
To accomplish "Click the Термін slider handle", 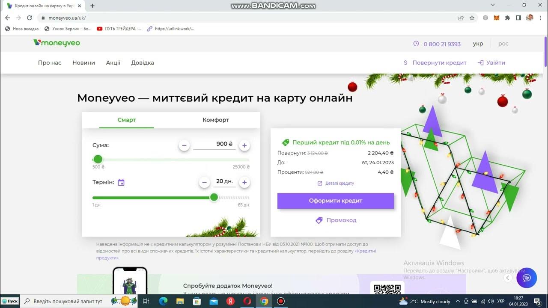I will coord(214,197).
